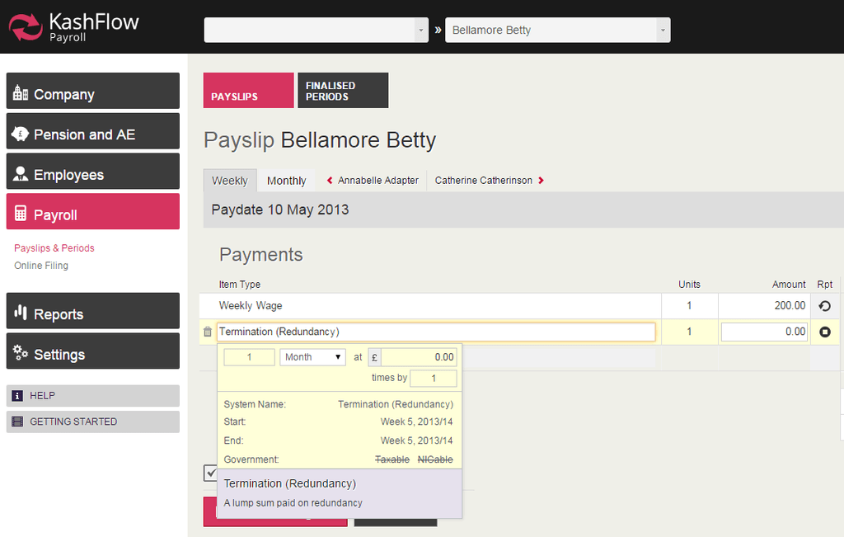Click the KashFlow Payroll logo
The height and width of the screenshot is (537, 844).
click(x=74, y=26)
